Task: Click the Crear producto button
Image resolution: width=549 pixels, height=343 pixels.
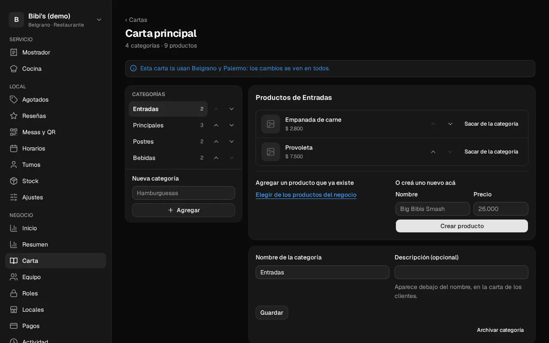Action: pos(462,226)
